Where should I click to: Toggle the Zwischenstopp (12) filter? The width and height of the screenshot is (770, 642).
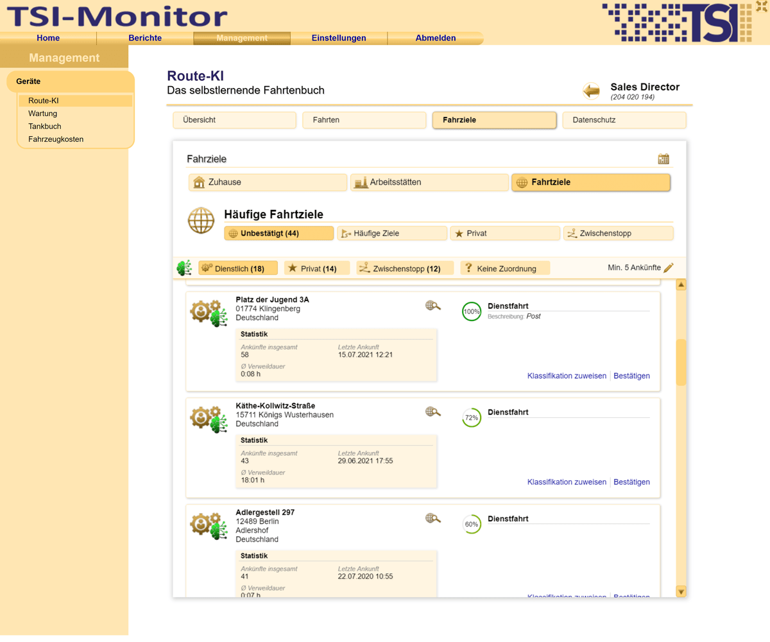tap(405, 268)
